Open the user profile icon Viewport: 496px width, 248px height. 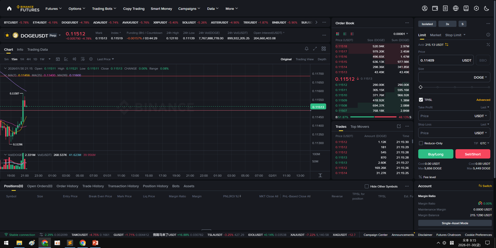[x=425, y=9]
